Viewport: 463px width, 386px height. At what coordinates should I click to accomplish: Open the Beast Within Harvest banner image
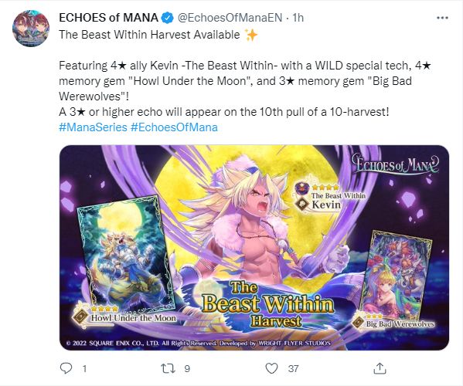click(x=254, y=248)
